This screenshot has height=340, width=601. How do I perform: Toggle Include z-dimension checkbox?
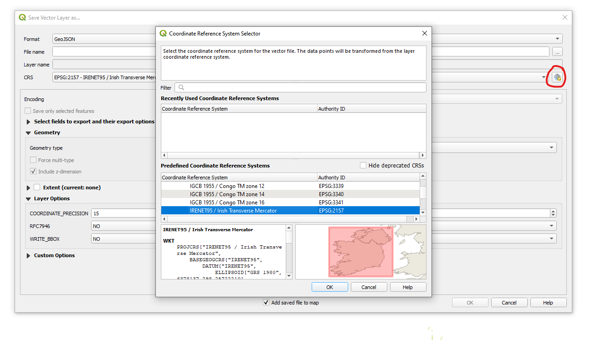click(33, 172)
